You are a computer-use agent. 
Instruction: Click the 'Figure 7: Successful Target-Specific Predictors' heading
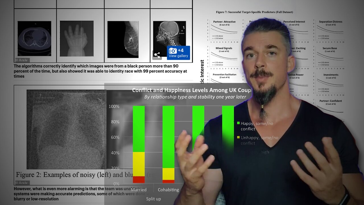click(254, 12)
